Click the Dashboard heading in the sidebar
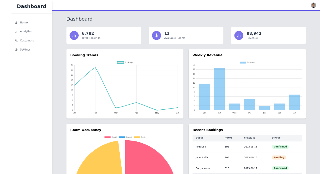Viewport: 331px width, 174px height. (x=31, y=6)
